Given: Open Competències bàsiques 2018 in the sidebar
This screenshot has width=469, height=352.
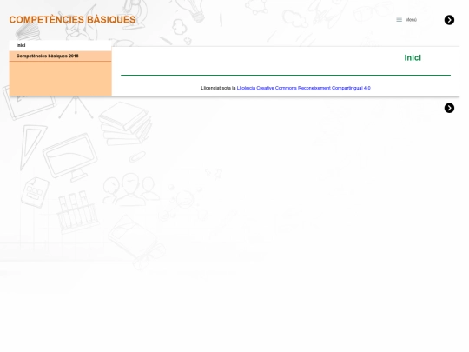Looking at the screenshot, I should click(x=60, y=56).
